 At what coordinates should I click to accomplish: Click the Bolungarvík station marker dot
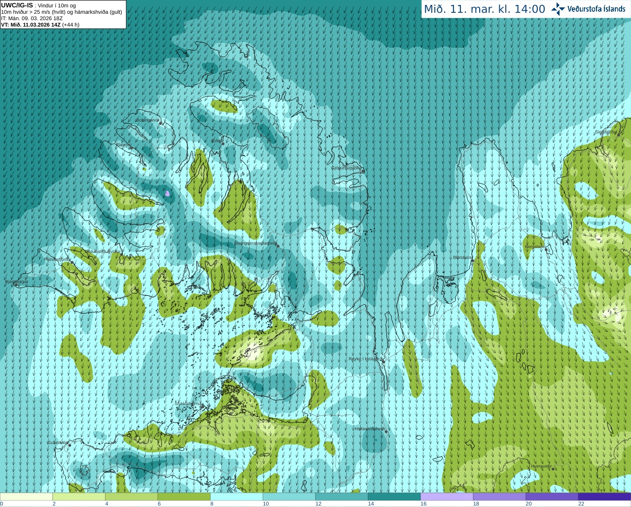tap(161, 124)
